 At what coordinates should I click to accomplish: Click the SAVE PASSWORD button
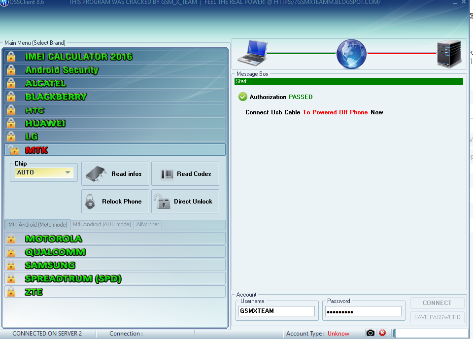pos(437,317)
